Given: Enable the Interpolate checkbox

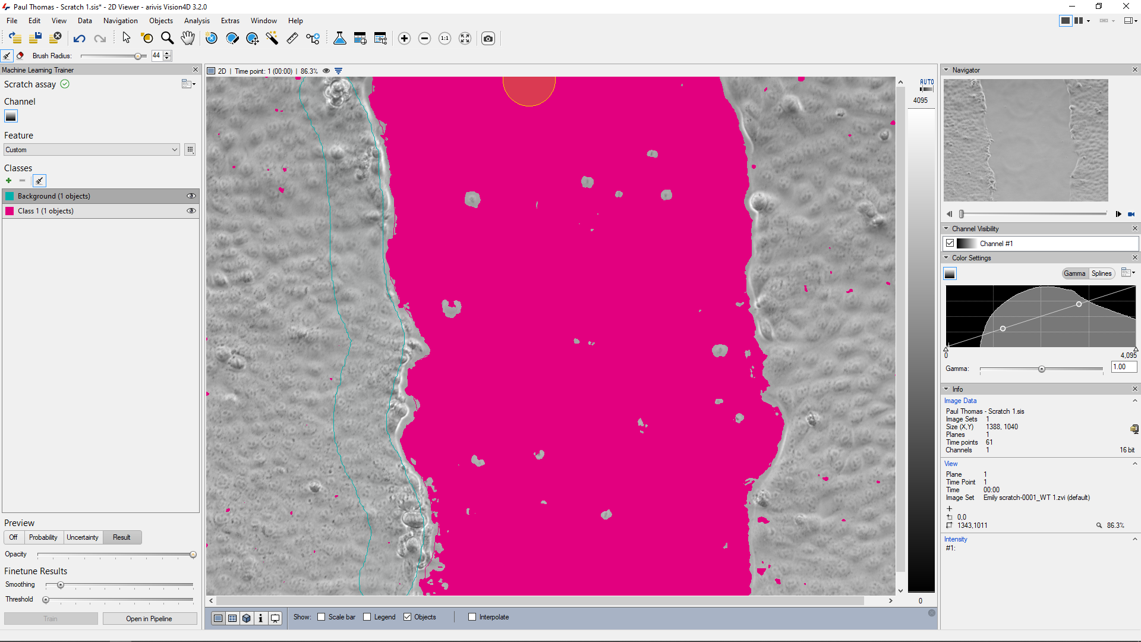Looking at the screenshot, I should point(472,617).
